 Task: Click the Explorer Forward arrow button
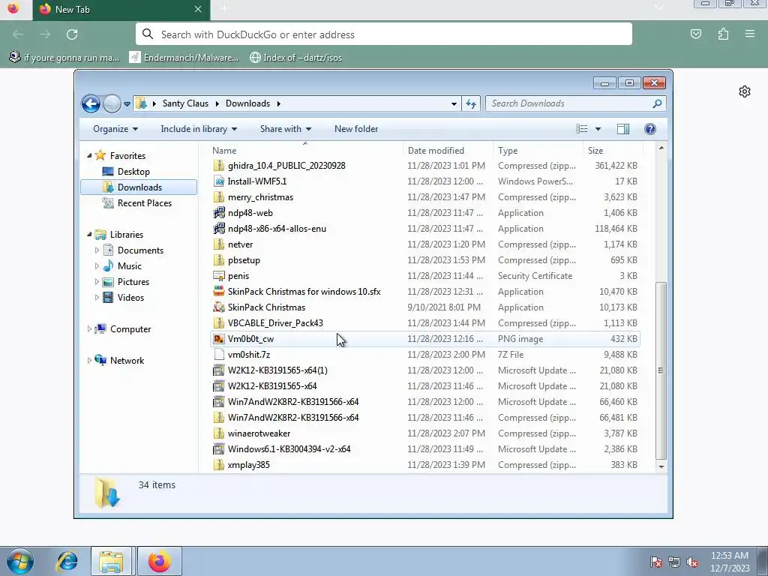tap(112, 103)
